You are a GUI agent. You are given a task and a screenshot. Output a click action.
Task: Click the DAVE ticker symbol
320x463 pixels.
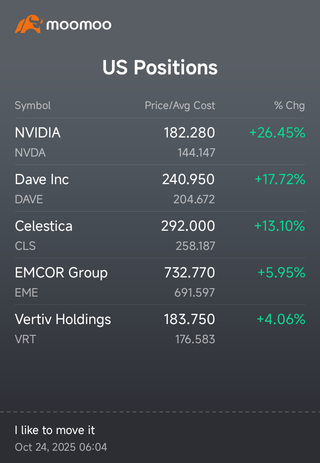(29, 199)
